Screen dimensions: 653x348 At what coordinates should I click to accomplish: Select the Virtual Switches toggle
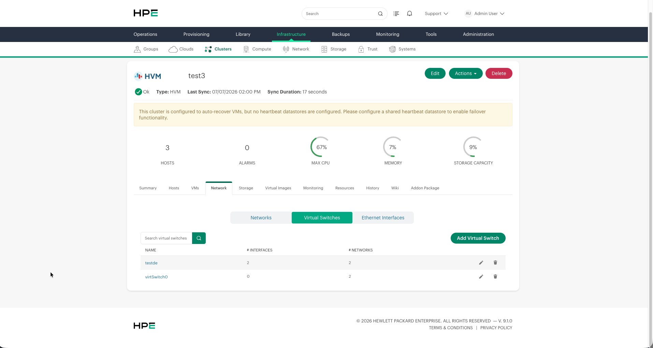click(322, 218)
